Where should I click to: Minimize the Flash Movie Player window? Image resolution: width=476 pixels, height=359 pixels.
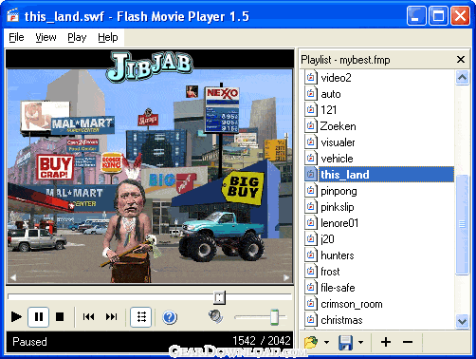(416, 15)
